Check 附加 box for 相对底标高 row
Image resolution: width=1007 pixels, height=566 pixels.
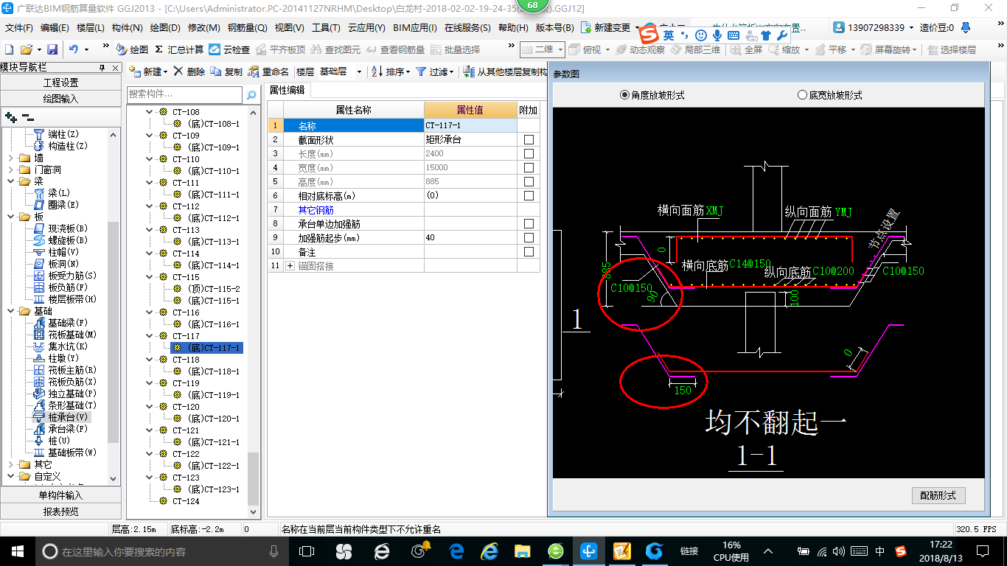point(529,196)
